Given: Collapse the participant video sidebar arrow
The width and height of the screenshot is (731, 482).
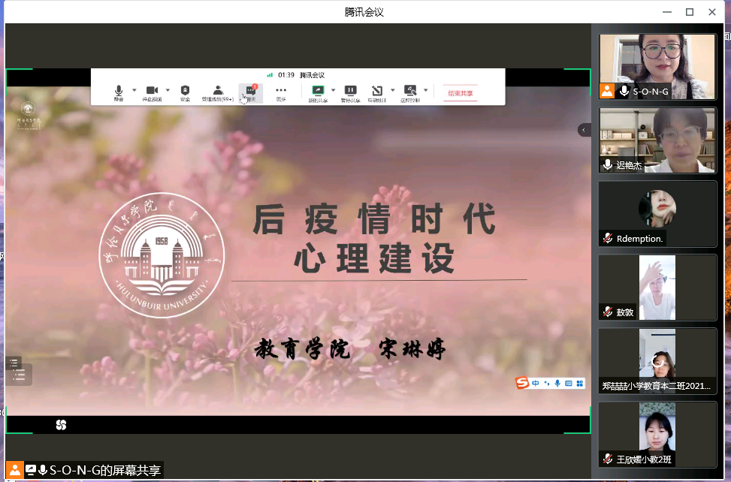Looking at the screenshot, I should (584, 130).
